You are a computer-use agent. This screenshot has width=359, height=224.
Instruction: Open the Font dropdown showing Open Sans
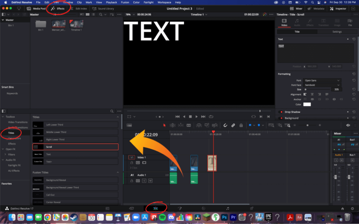[x=322, y=80]
